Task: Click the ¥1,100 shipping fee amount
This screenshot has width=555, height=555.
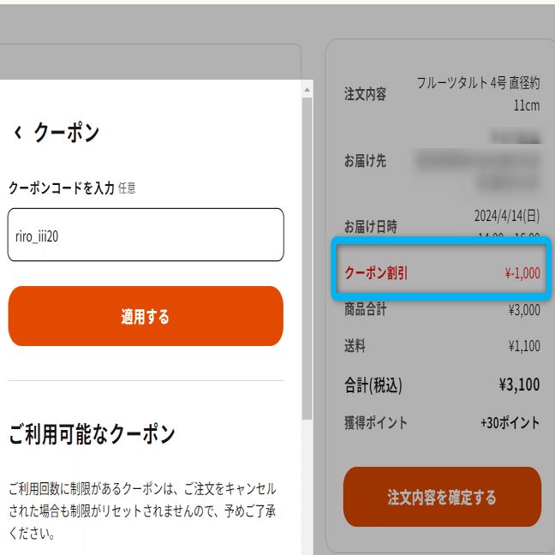Action: tap(523, 346)
